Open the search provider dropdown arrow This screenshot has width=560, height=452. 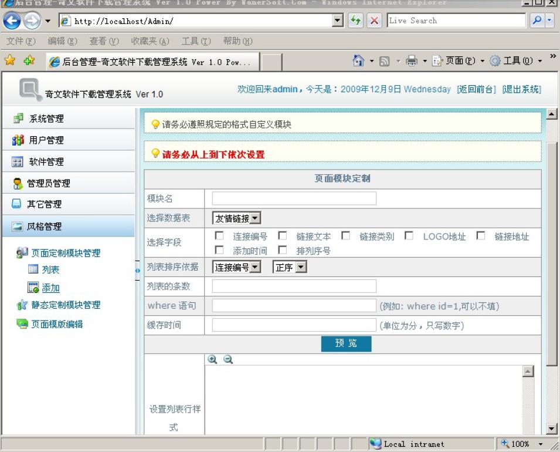point(549,21)
